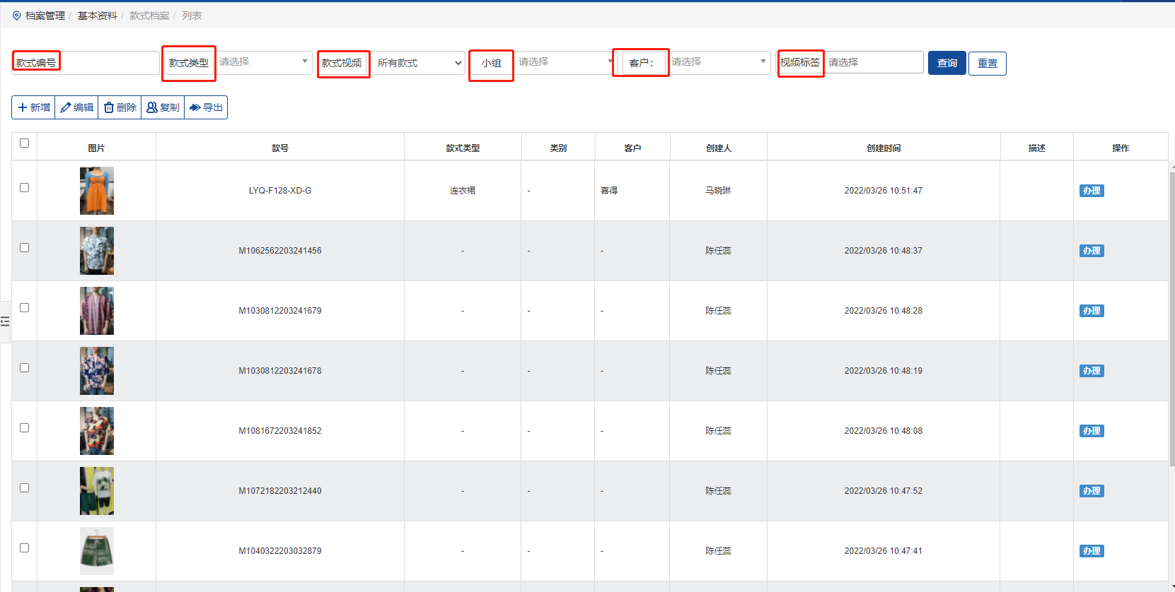Click the 款式编号 text input field
This screenshot has height=592, width=1175.
pos(110,63)
